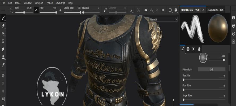This screenshot has height=106, width=236.
Task: Open the symmetry settings icon
Action: 151,10
